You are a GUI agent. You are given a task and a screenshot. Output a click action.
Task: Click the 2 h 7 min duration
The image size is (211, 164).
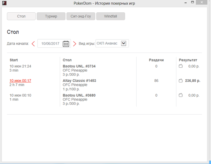17,85
